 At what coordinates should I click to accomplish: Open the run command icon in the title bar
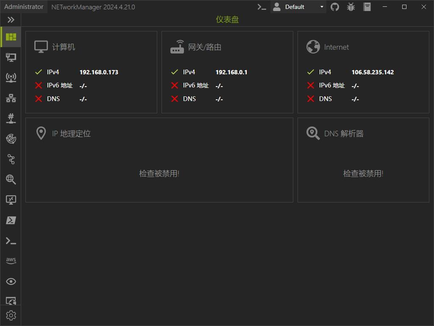(x=262, y=7)
